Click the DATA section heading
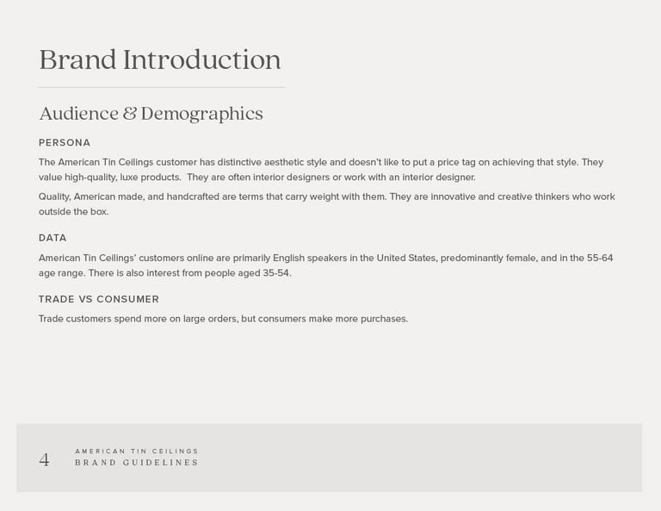661x511 pixels. pos(53,238)
